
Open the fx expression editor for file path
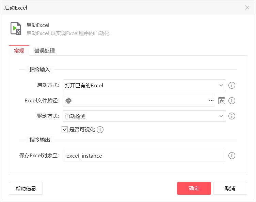coord(222,101)
